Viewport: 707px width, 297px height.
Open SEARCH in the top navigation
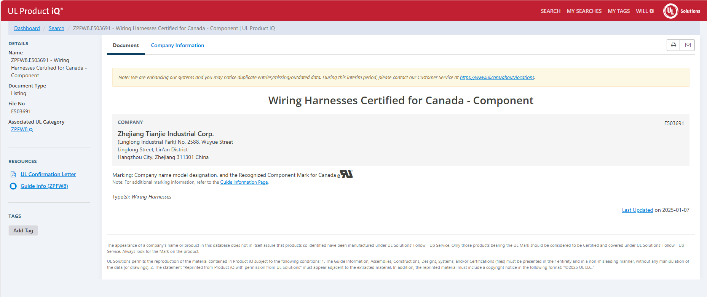550,11
